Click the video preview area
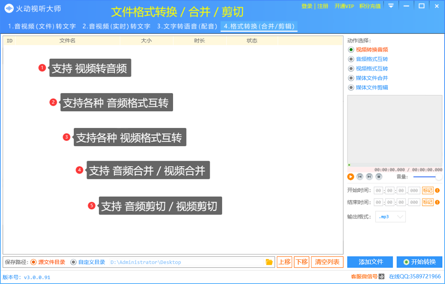Image resolution: width=445 pixels, height=284 pixels. 395,129
